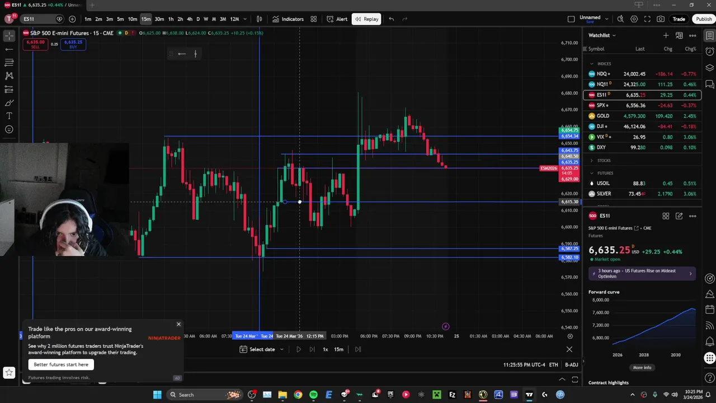Toggle B-ADJ back-adjustment setting
The width and height of the screenshot is (716, 403).
[x=571, y=365]
